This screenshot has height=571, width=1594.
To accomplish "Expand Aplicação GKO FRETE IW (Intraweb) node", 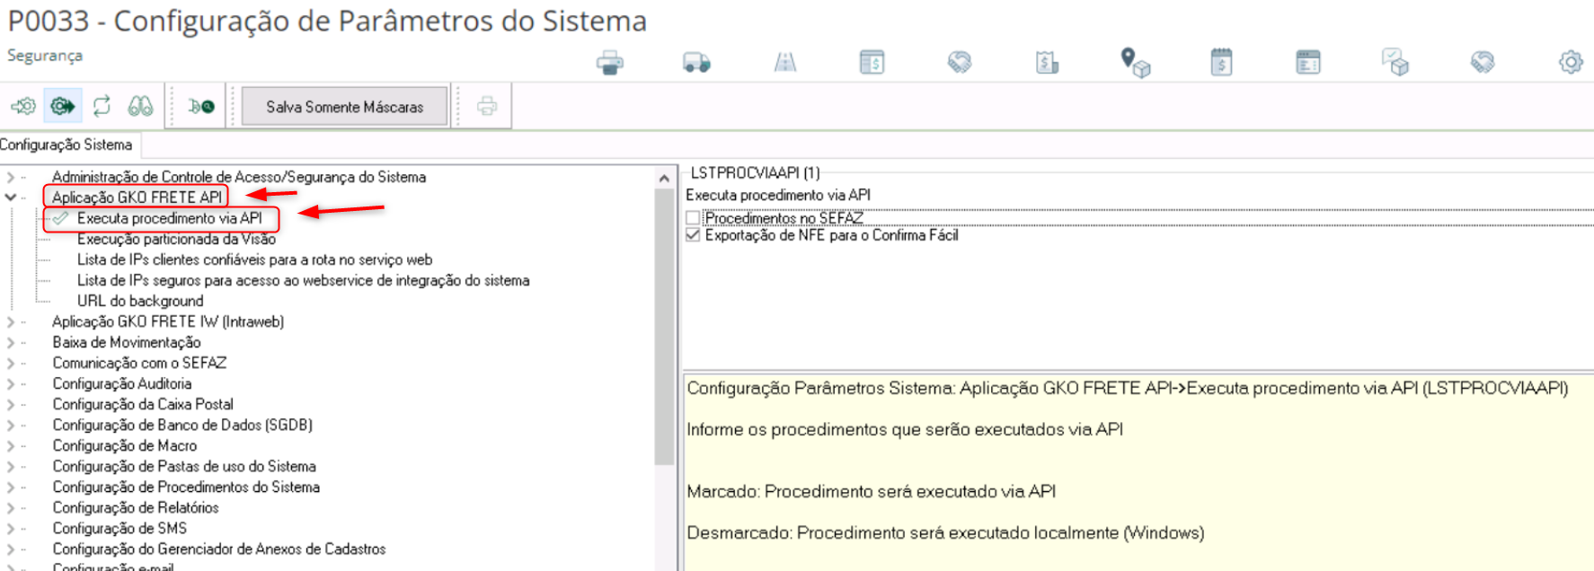I will (x=11, y=321).
